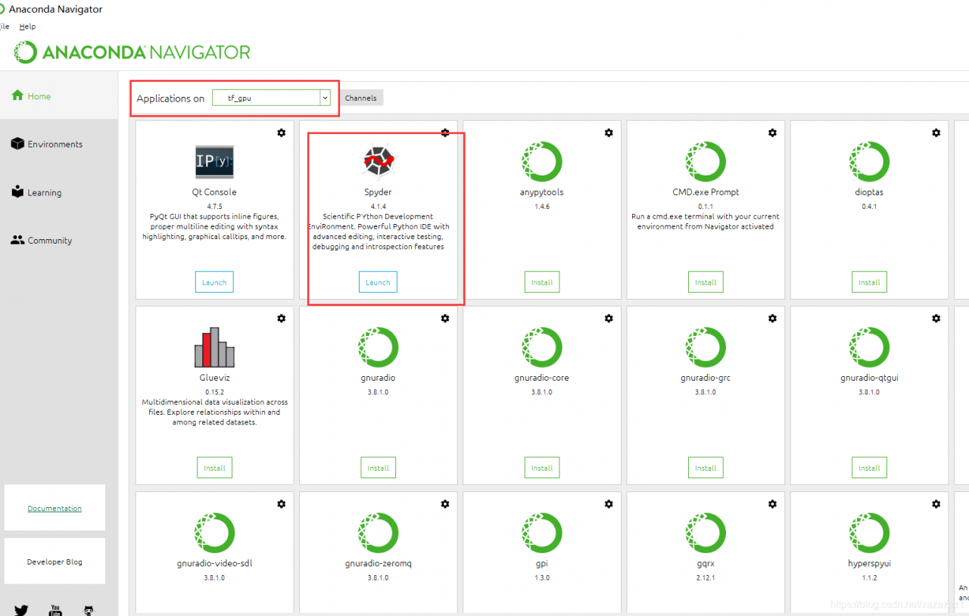Launch Spyder IDE
The width and height of the screenshot is (969, 616).
pyautogui.click(x=378, y=282)
